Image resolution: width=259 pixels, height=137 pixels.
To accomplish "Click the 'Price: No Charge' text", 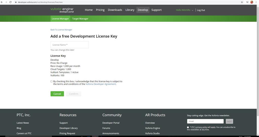I will pos(59,63).
